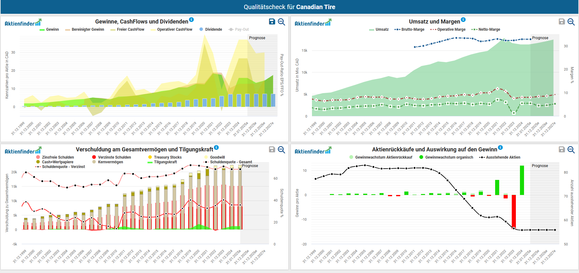Enlarge the Verschuldung am Gesamtvermögen chart

(x=281, y=150)
